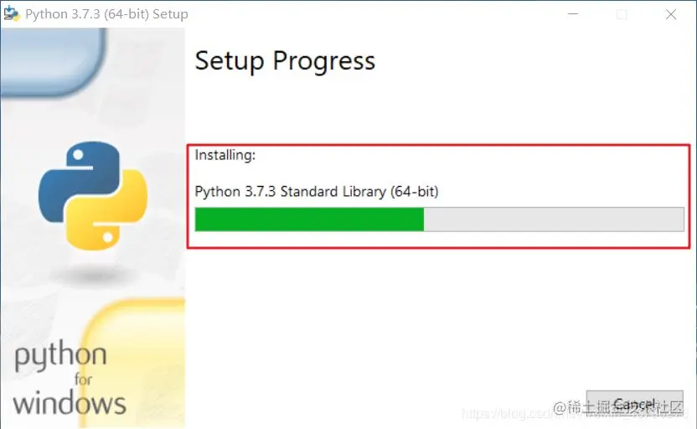Click the green filled part of progress bar
This screenshot has height=429, width=697.
309,220
